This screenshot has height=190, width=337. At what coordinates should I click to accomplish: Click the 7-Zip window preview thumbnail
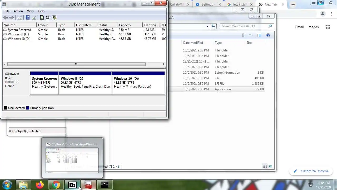[x=72, y=160]
